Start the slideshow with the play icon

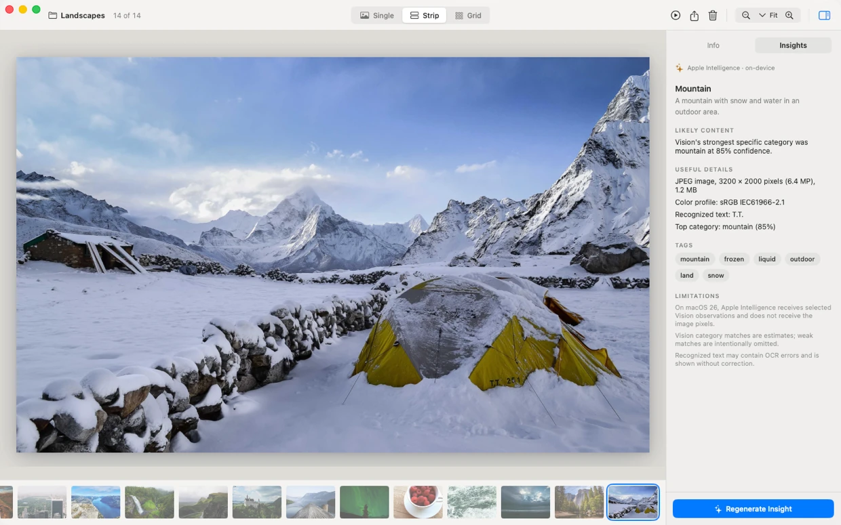pyautogui.click(x=676, y=15)
